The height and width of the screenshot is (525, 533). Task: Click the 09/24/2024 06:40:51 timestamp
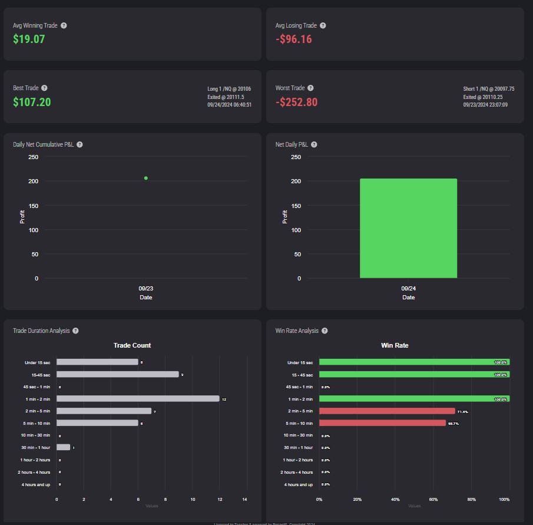coord(230,105)
